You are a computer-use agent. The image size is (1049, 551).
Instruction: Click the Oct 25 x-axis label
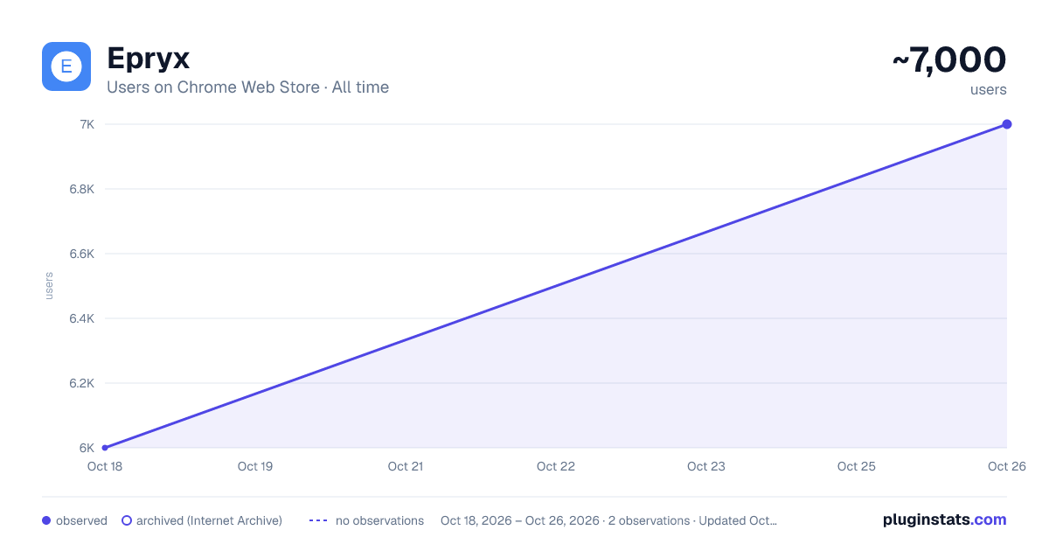857,466
